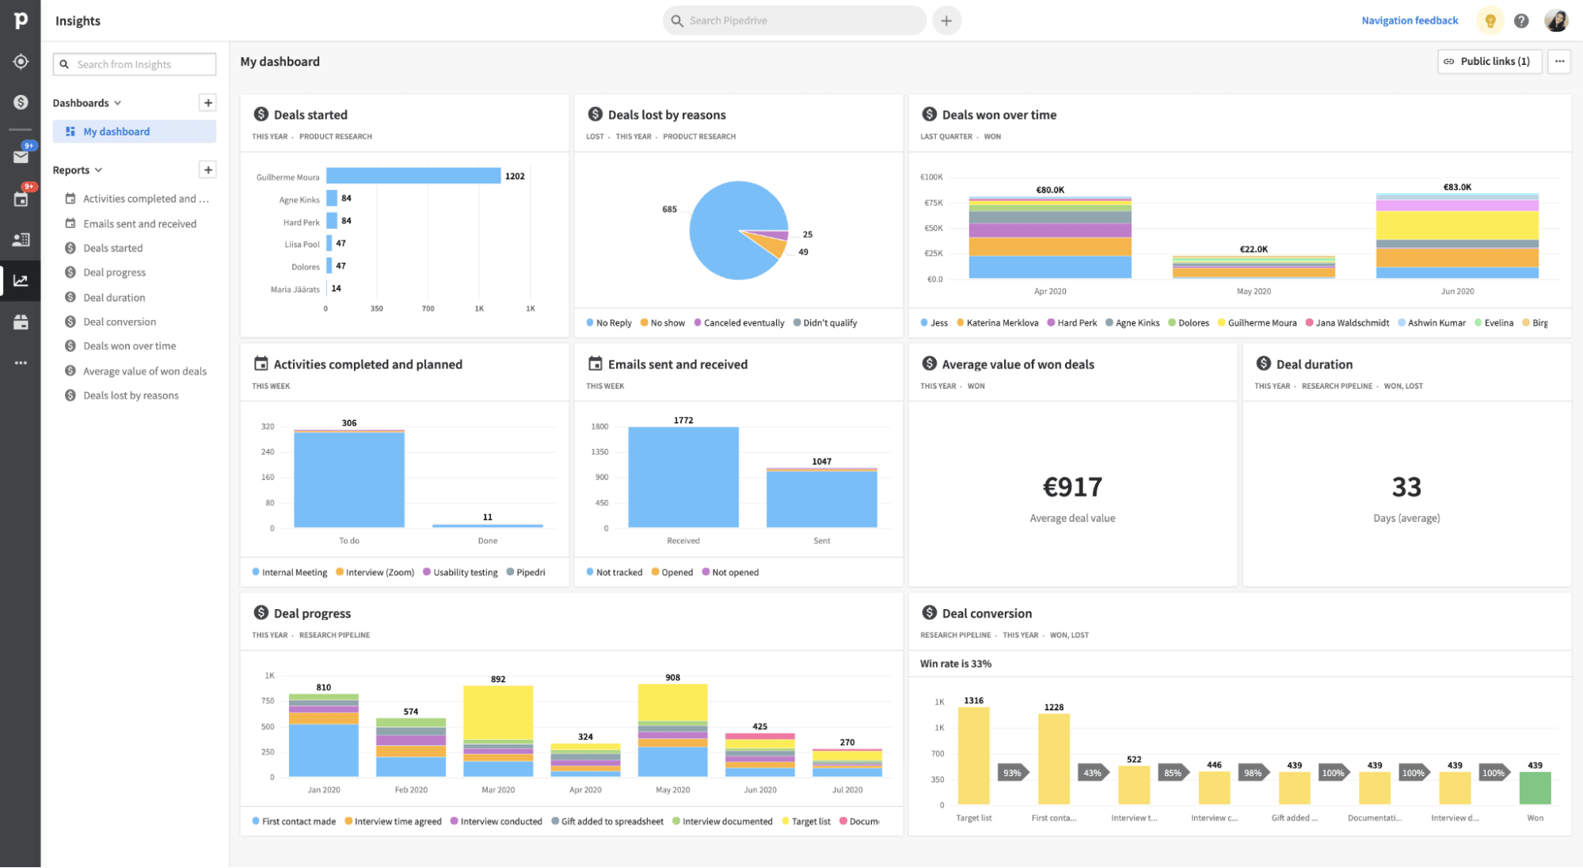Viewport: 1583px width, 868px height.
Task: Select the tip lightbulb icon top right
Action: click(1490, 21)
